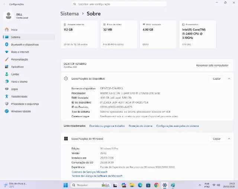Launch Microsoft Edge from the taskbar

pyautogui.click(x=140, y=185)
